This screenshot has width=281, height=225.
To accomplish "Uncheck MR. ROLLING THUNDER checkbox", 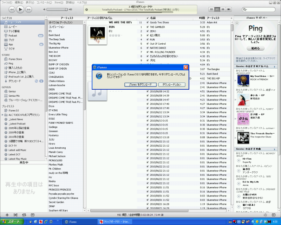I will pyautogui.click(x=148, y=52).
